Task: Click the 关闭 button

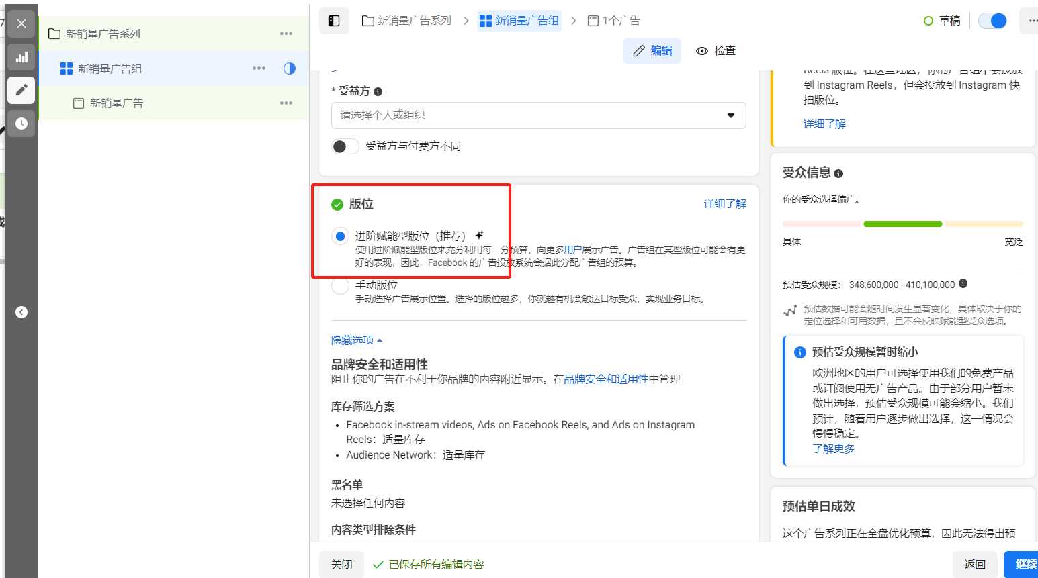Action: pos(341,565)
